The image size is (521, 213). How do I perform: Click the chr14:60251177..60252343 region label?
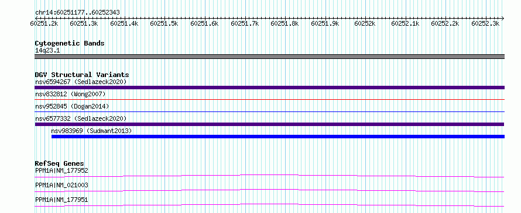coord(77,13)
